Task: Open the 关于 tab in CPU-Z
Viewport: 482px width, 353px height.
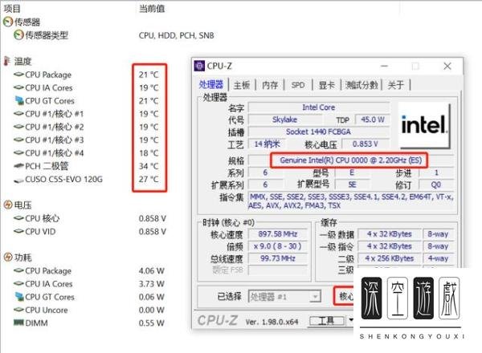Action: pyautogui.click(x=396, y=85)
